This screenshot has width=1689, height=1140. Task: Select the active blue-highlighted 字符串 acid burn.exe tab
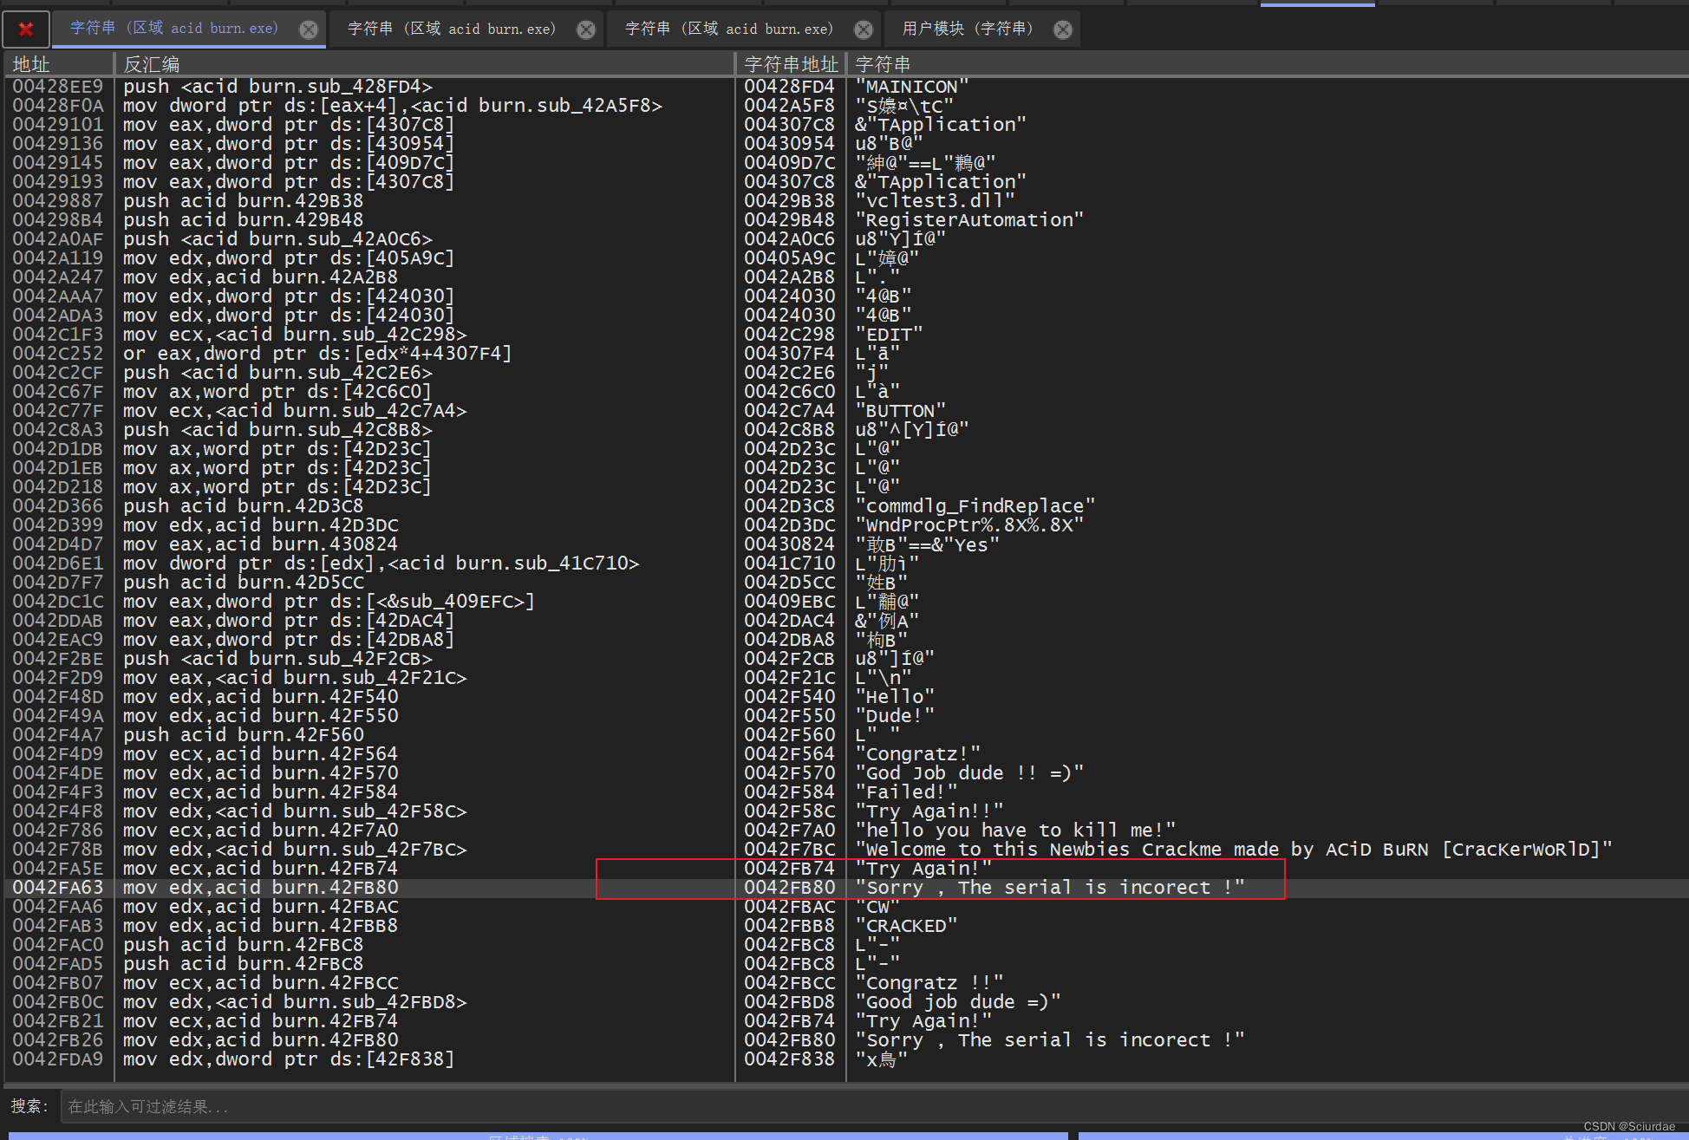coord(174,29)
